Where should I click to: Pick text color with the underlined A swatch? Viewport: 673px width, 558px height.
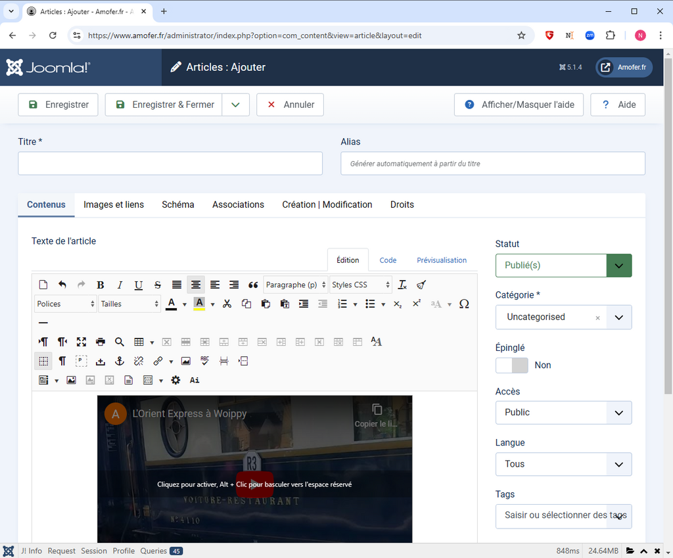tap(172, 304)
